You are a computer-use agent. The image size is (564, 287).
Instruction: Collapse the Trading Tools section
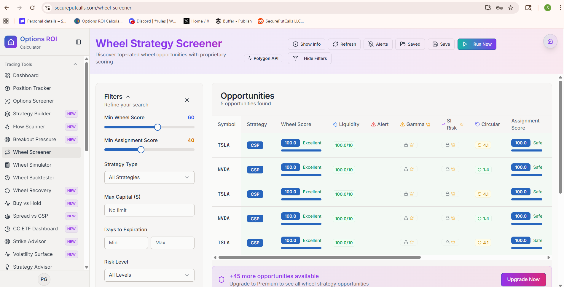tap(75, 64)
